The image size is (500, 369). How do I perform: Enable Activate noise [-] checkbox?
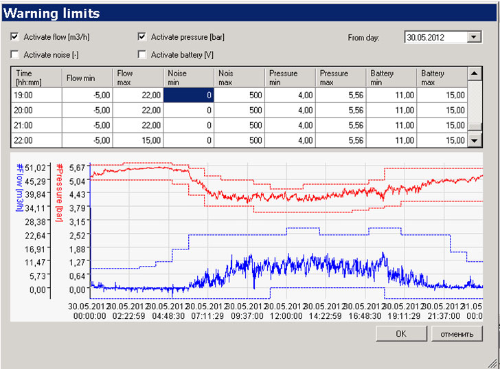coord(14,54)
